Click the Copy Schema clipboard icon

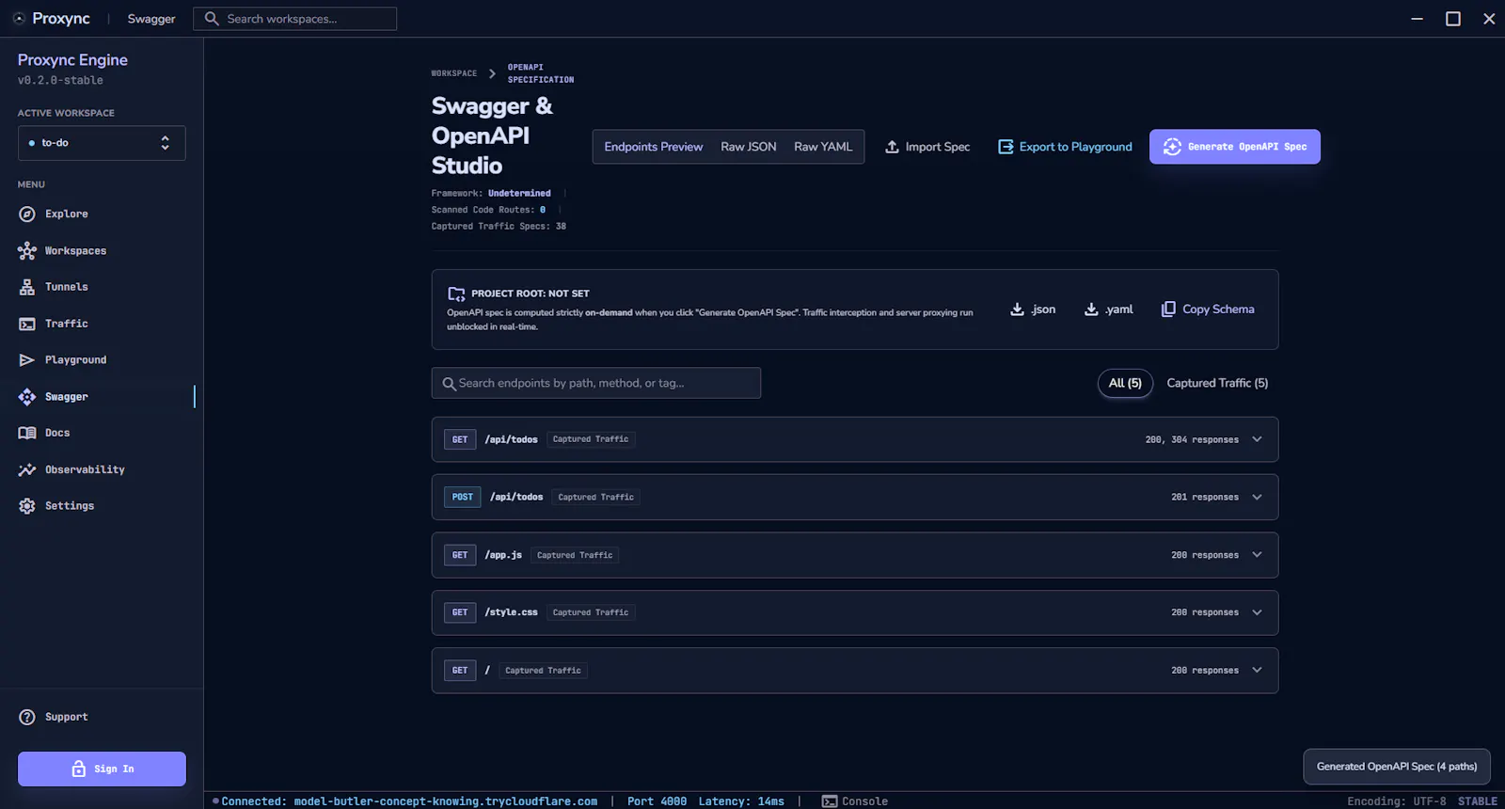point(1168,309)
